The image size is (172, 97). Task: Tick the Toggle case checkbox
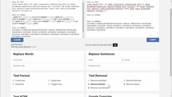49,84
